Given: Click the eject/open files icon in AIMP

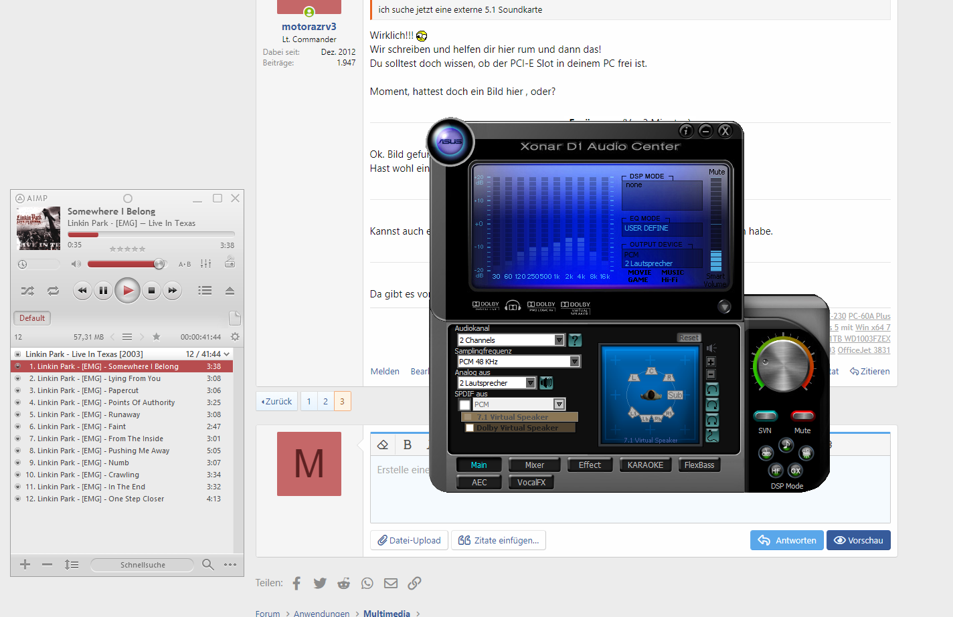Looking at the screenshot, I should point(230,290).
